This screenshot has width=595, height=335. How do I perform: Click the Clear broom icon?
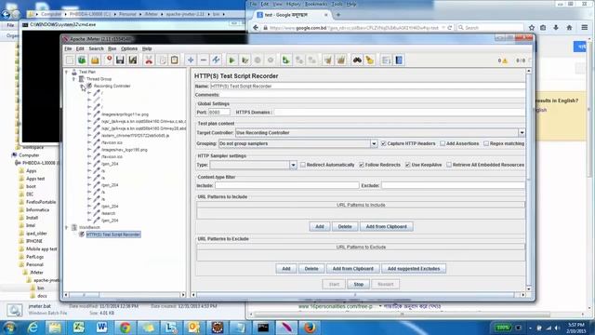(328, 60)
